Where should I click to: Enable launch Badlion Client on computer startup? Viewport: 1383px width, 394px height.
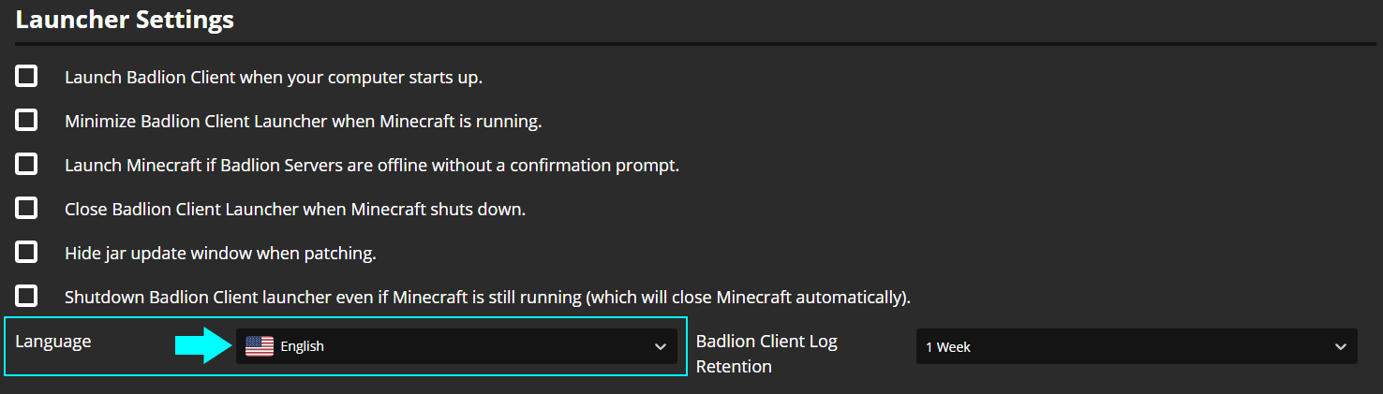coord(26,76)
